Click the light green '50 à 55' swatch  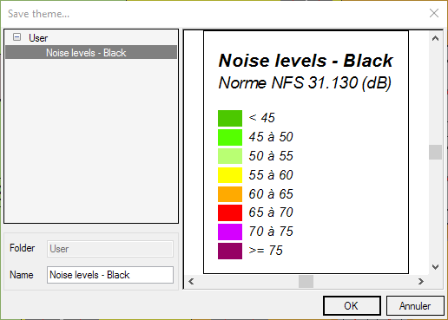[x=230, y=156]
